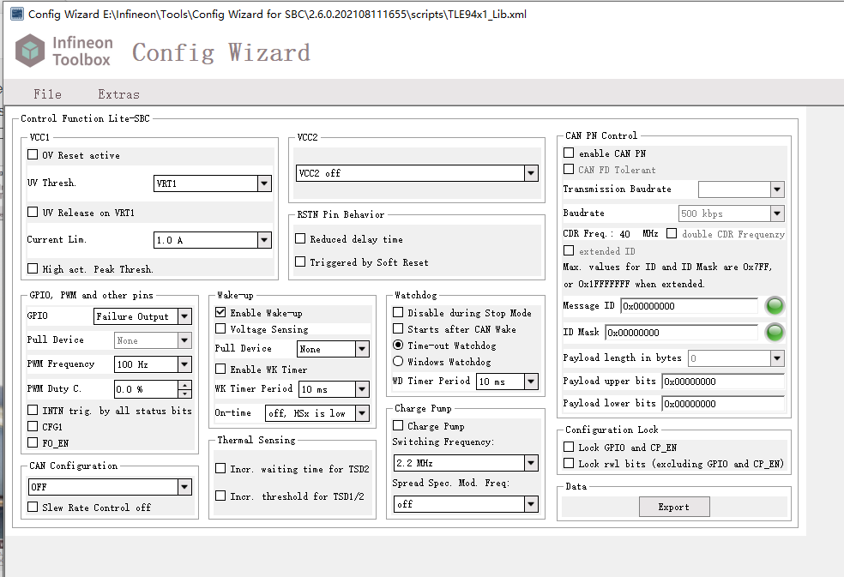Screen dimensions: 844x577
Task: Click the Message ID input field
Action: [690, 306]
